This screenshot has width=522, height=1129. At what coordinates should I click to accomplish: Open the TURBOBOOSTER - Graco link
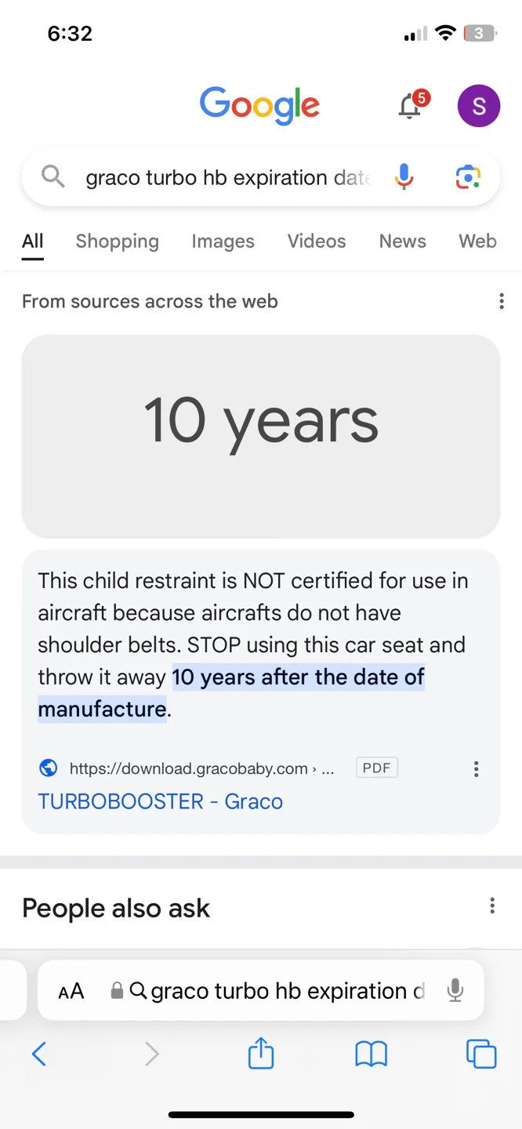click(x=160, y=801)
